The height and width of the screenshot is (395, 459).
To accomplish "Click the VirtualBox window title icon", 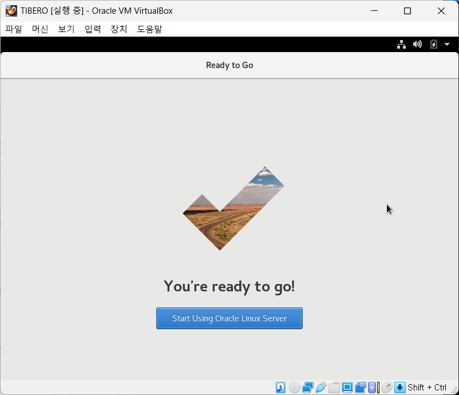I will pos(11,11).
